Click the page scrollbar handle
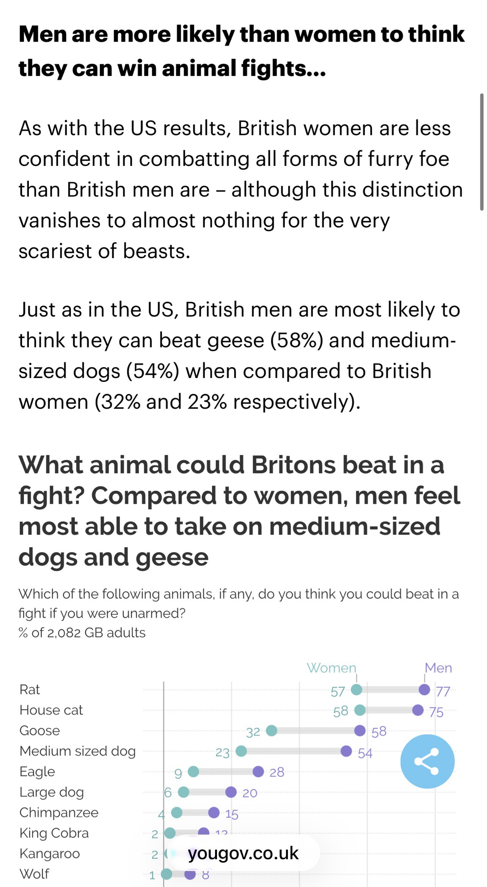The height and width of the screenshot is (887, 487). [481, 152]
